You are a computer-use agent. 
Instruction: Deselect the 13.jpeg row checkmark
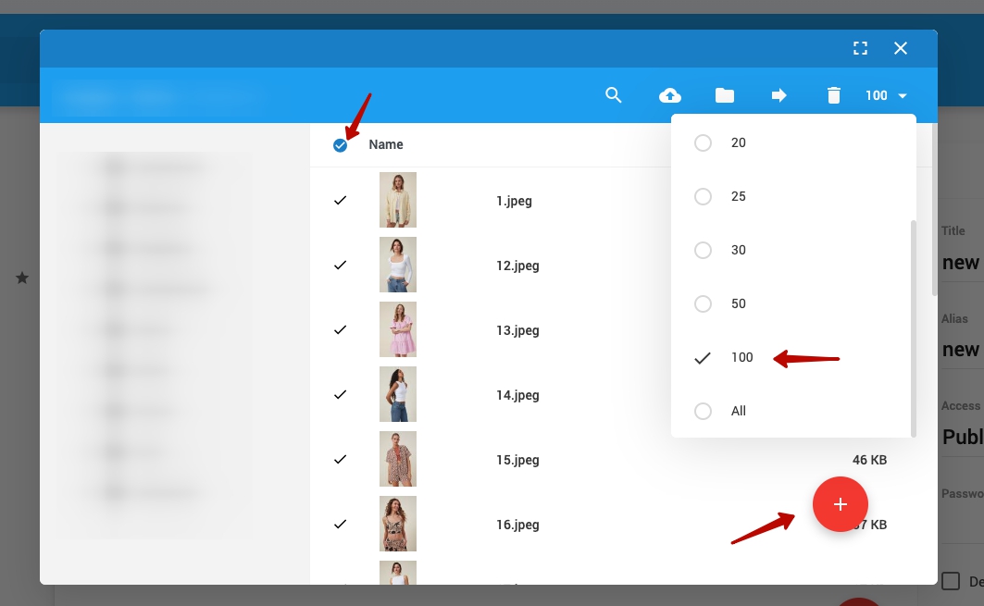[x=340, y=329]
